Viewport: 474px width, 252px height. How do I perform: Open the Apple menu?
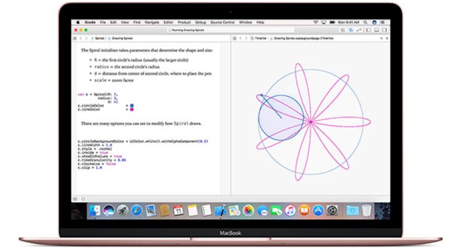tap(78, 22)
